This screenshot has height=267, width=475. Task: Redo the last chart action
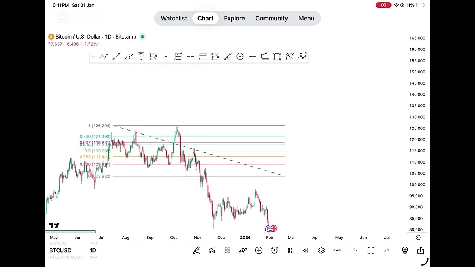tap(387, 251)
